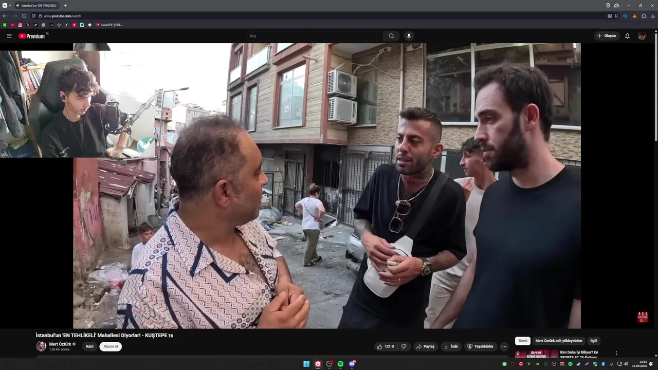Go back to the previous page
Image resolution: width=658 pixels, height=370 pixels.
(5, 16)
